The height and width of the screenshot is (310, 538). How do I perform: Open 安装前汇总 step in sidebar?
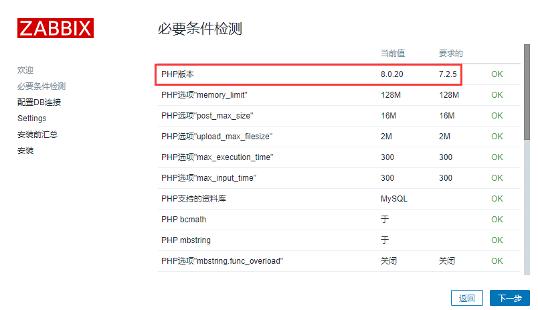point(37,134)
